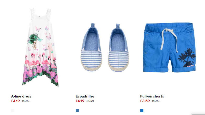Open the Espadrilles product image
The height and width of the screenshot is (115, 205).
105,47
